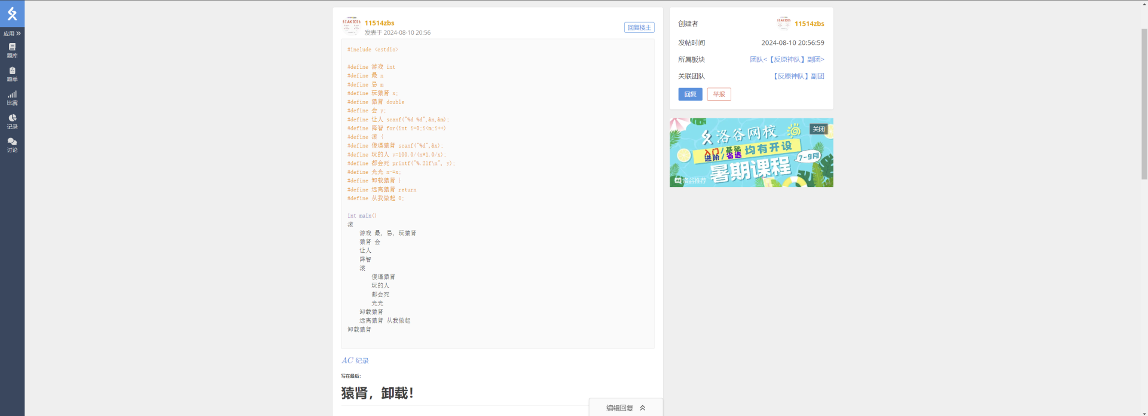
Task: Expand the 应用 sidebar menu
Action: (12, 33)
